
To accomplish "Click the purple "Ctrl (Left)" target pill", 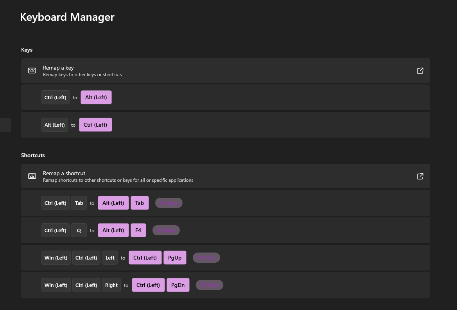I will pos(95,124).
